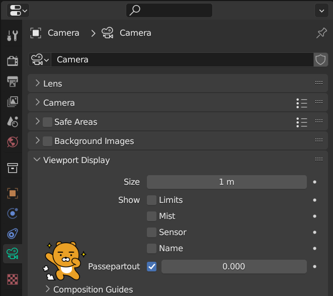Click the Camera name field
The height and width of the screenshot is (296, 333).
(182, 60)
